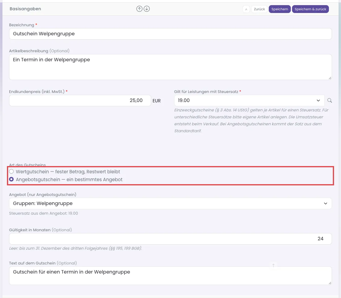Click the Zurück button
Image resolution: width=341 pixels, height=298 pixels.
pyautogui.click(x=259, y=9)
